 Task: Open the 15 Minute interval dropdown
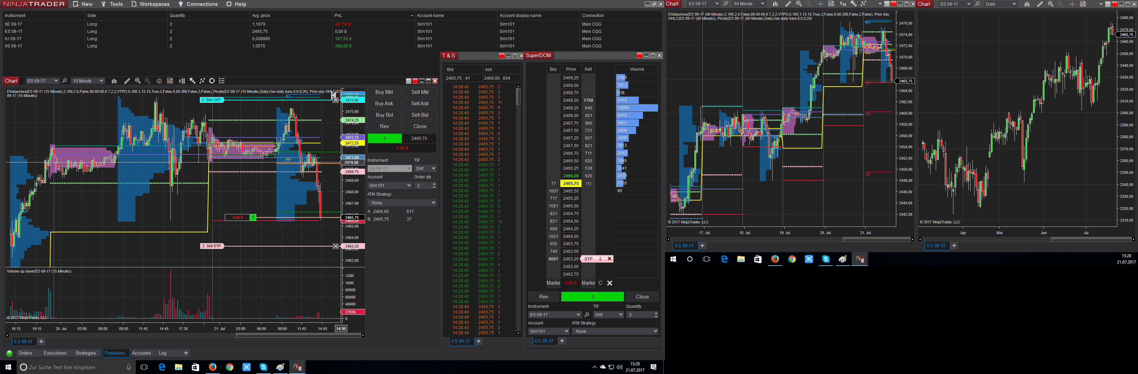pyautogui.click(x=88, y=81)
